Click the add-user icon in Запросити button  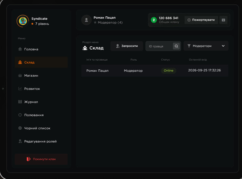118,46
